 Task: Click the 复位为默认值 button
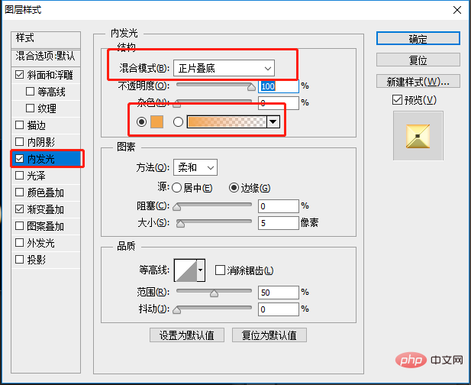click(x=269, y=335)
